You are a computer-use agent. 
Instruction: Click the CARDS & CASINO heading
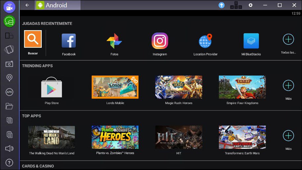pyautogui.click(x=38, y=166)
